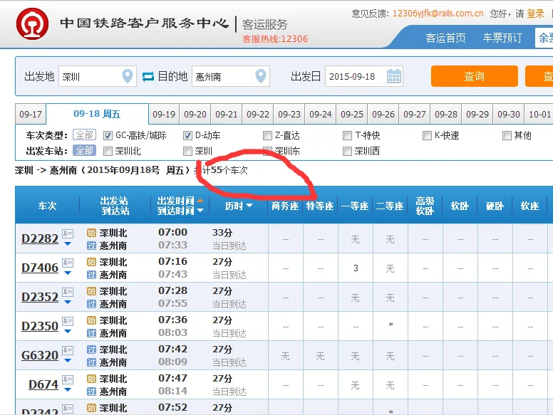Enable 其他 train type filter
This screenshot has height=415, width=553.
pyautogui.click(x=507, y=136)
